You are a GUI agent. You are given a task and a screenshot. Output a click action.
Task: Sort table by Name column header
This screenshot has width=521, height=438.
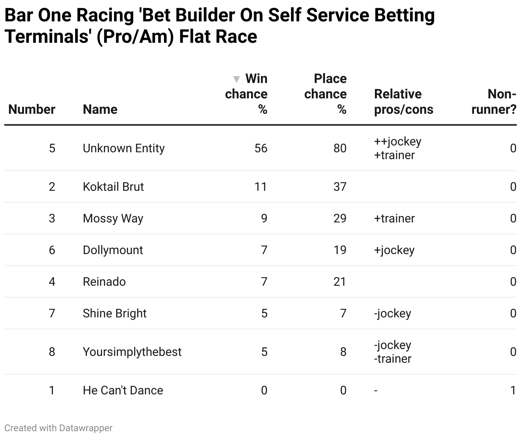[x=100, y=109]
